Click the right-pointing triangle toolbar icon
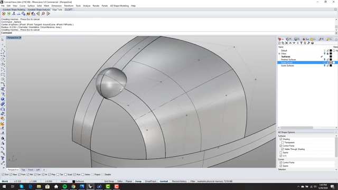The width and height of the screenshot is (338, 190). [48, 14]
